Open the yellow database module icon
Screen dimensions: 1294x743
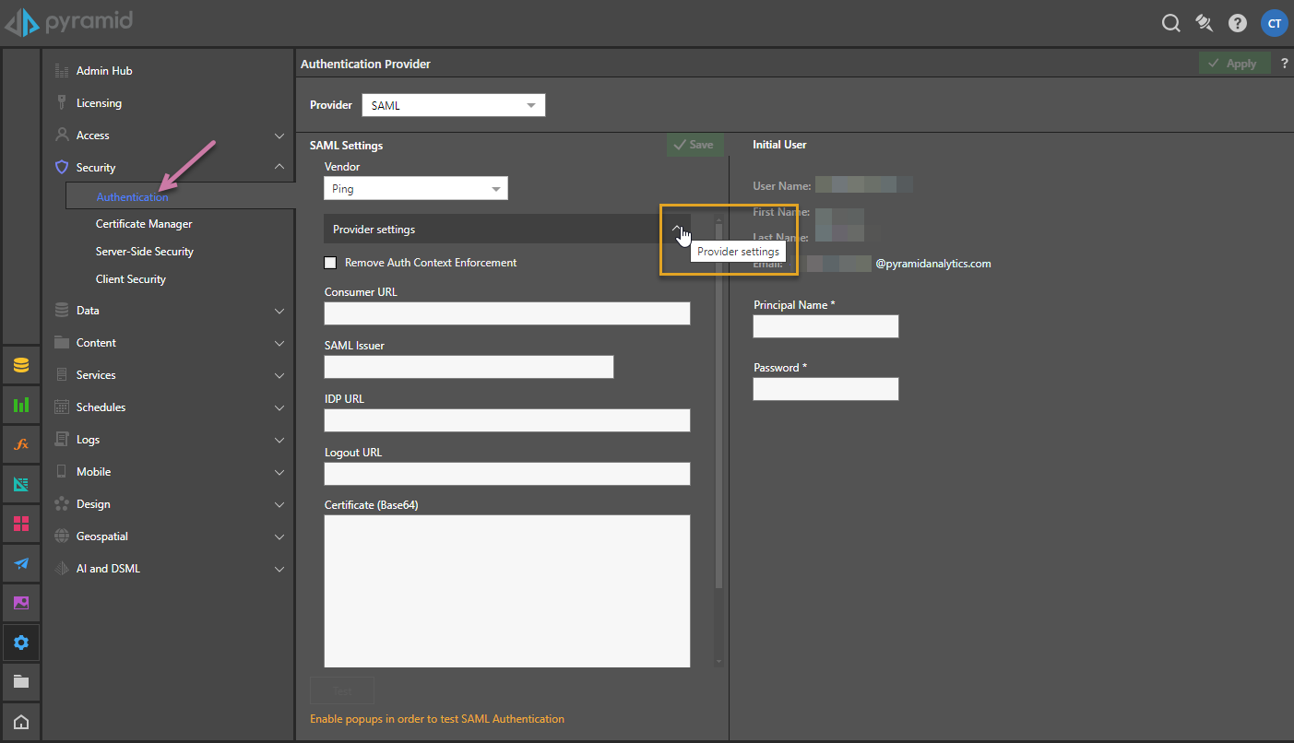21,366
